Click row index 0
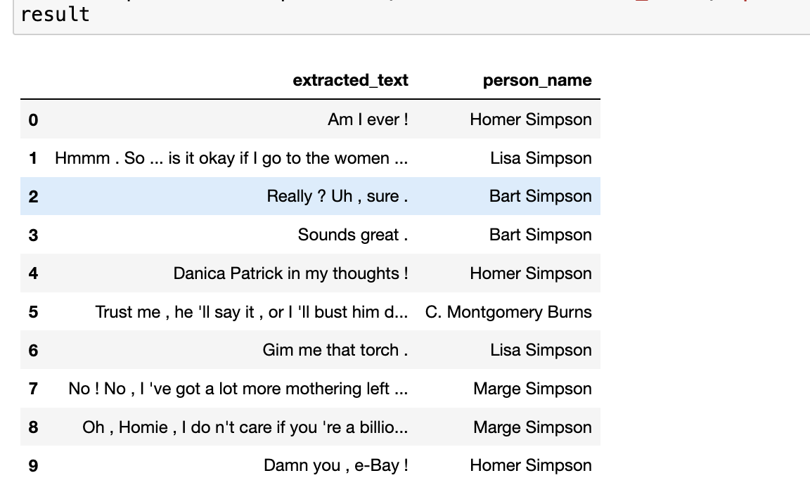810x492 pixels. pyautogui.click(x=33, y=119)
